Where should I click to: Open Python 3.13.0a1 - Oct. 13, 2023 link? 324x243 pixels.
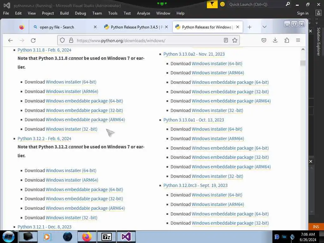pyautogui.click(x=193, y=120)
